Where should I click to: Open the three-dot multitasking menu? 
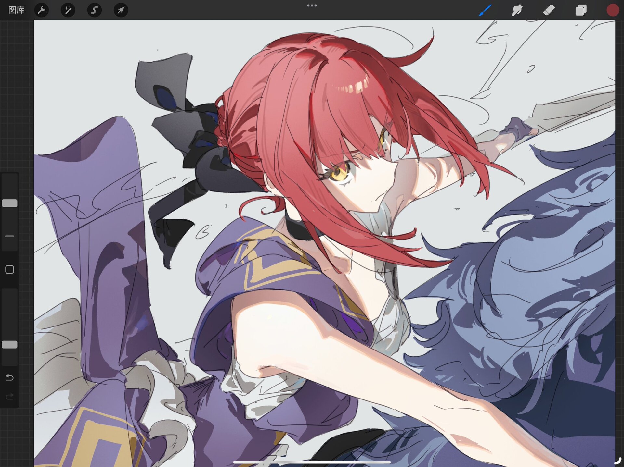312,6
